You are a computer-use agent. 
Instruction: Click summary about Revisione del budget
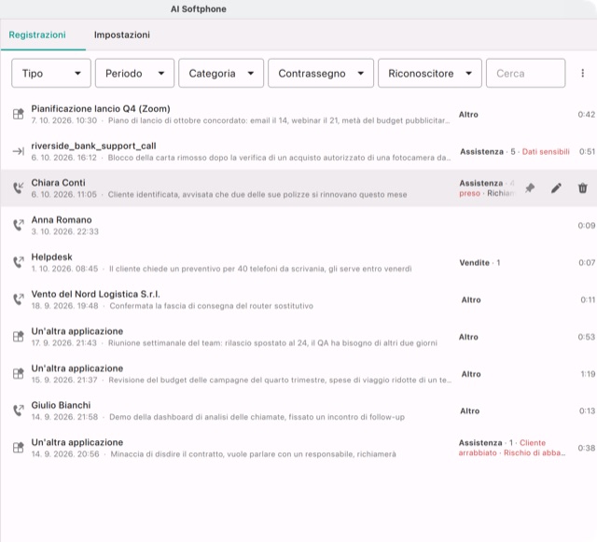pos(280,380)
